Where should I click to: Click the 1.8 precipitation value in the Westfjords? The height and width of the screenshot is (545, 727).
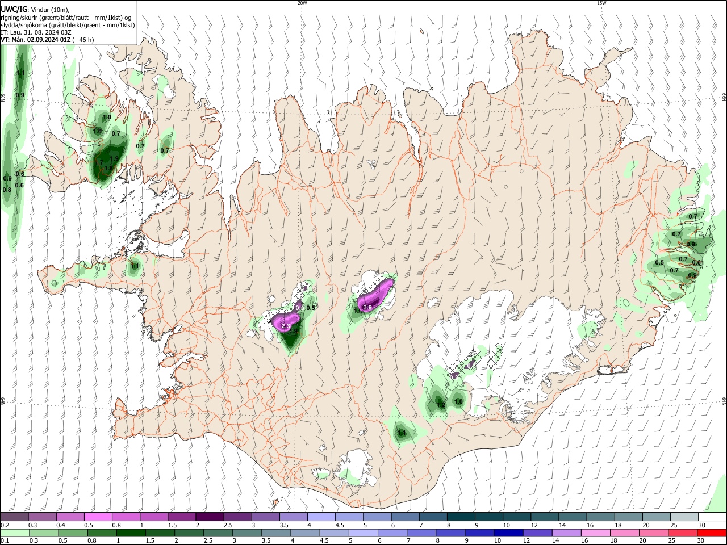pos(108,168)
